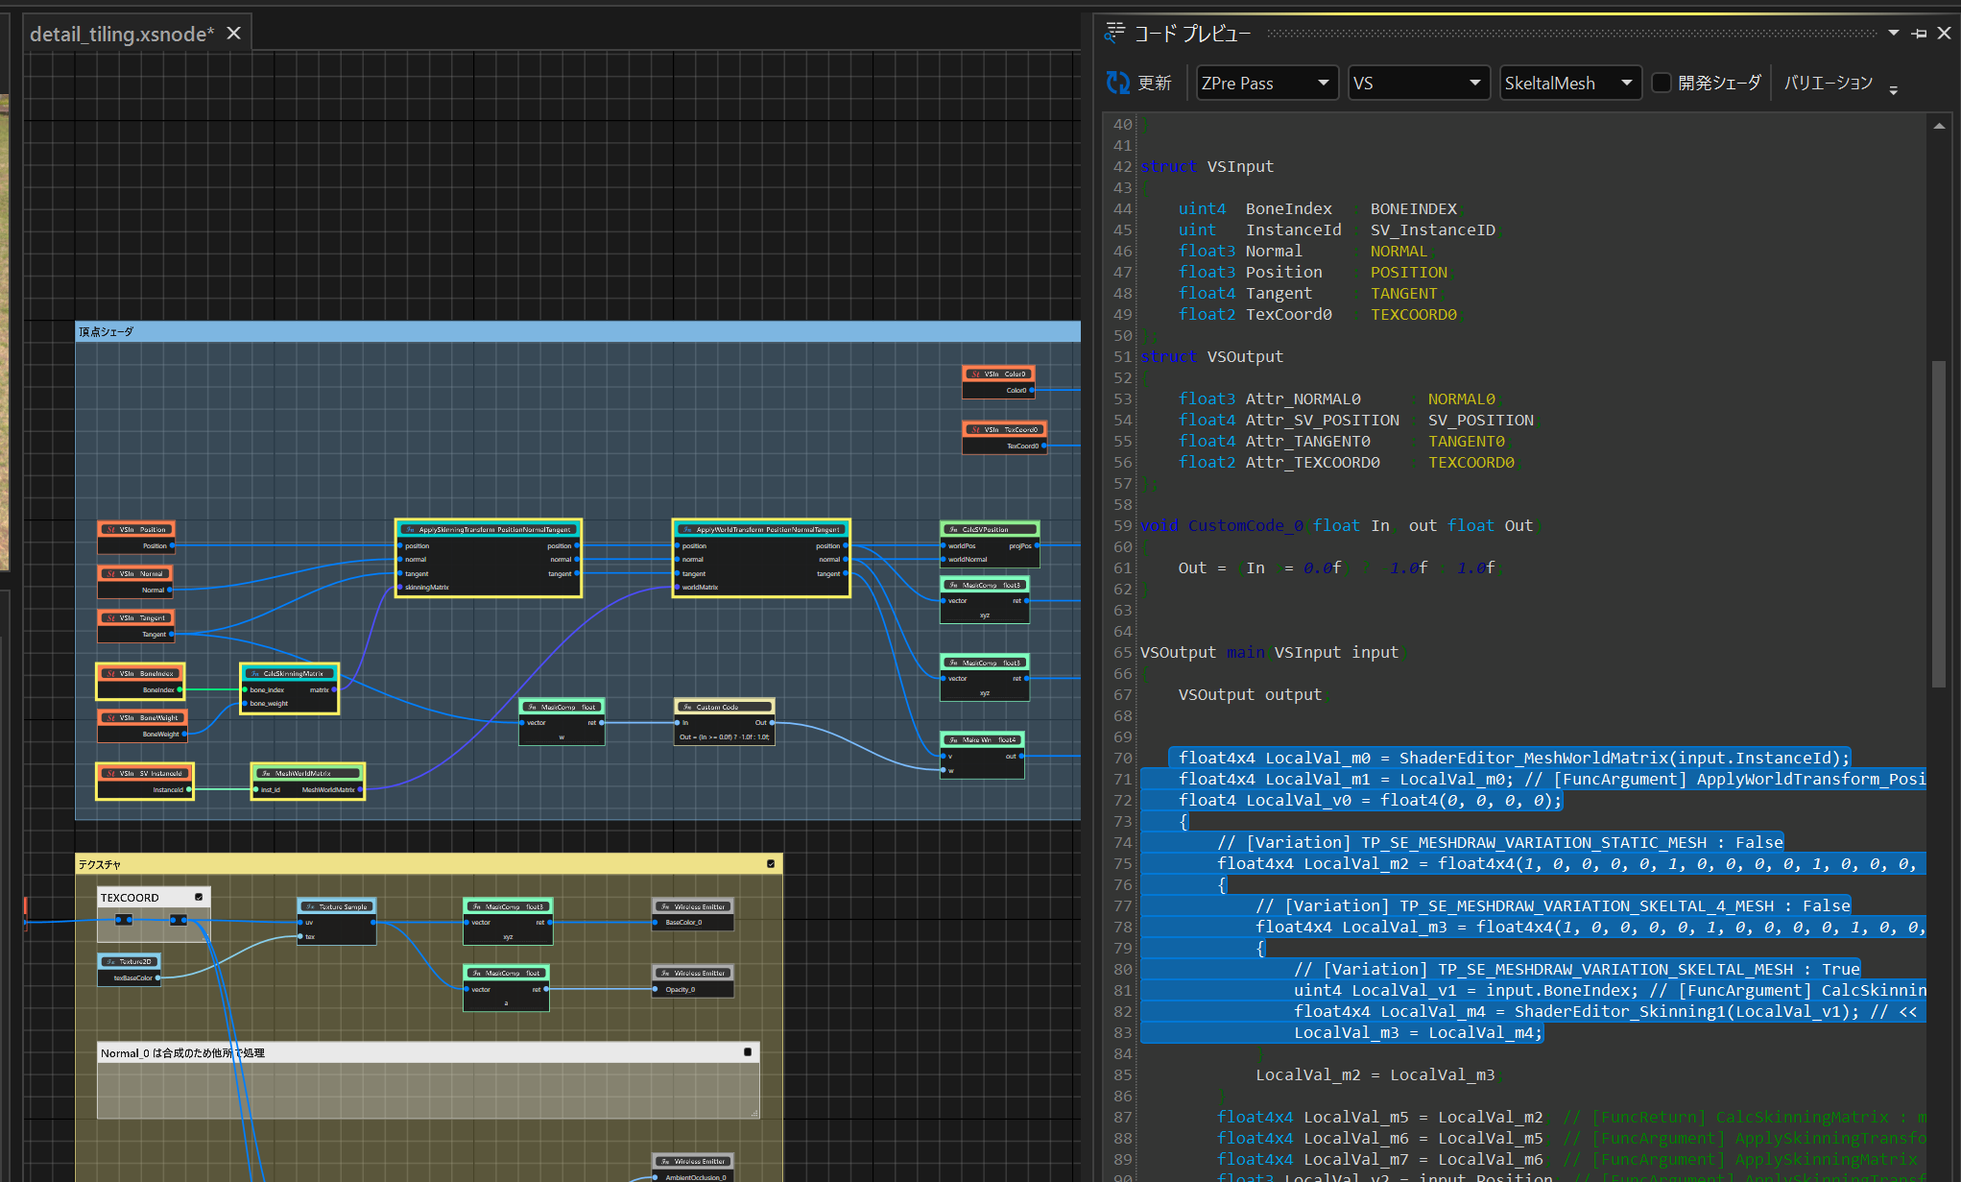Select the ApplyWorldTransform node header
The image size is (1961, 1182).
[x=761, y=529]
